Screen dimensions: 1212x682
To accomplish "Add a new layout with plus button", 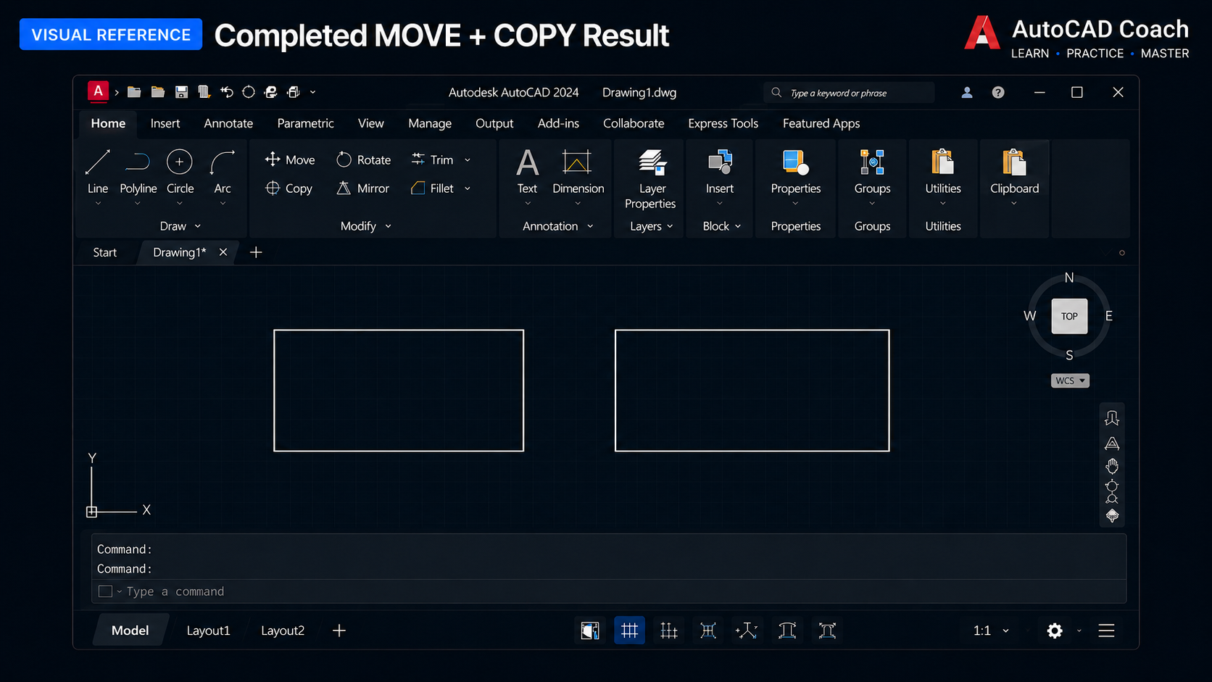I will click(x=339, y=631).
